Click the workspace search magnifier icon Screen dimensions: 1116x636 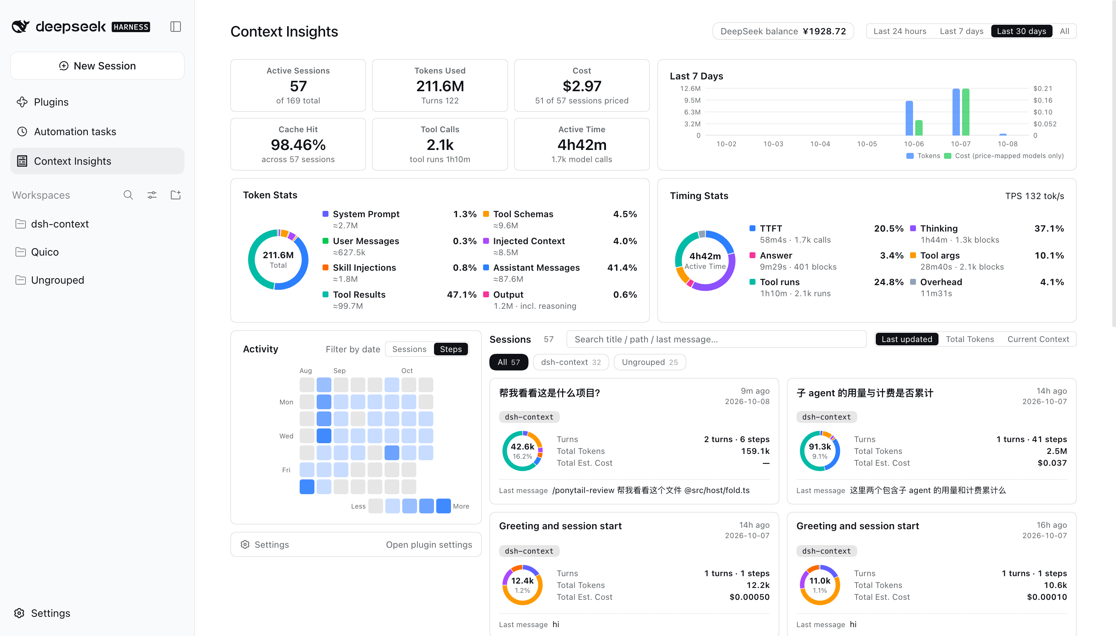(128, 195)
